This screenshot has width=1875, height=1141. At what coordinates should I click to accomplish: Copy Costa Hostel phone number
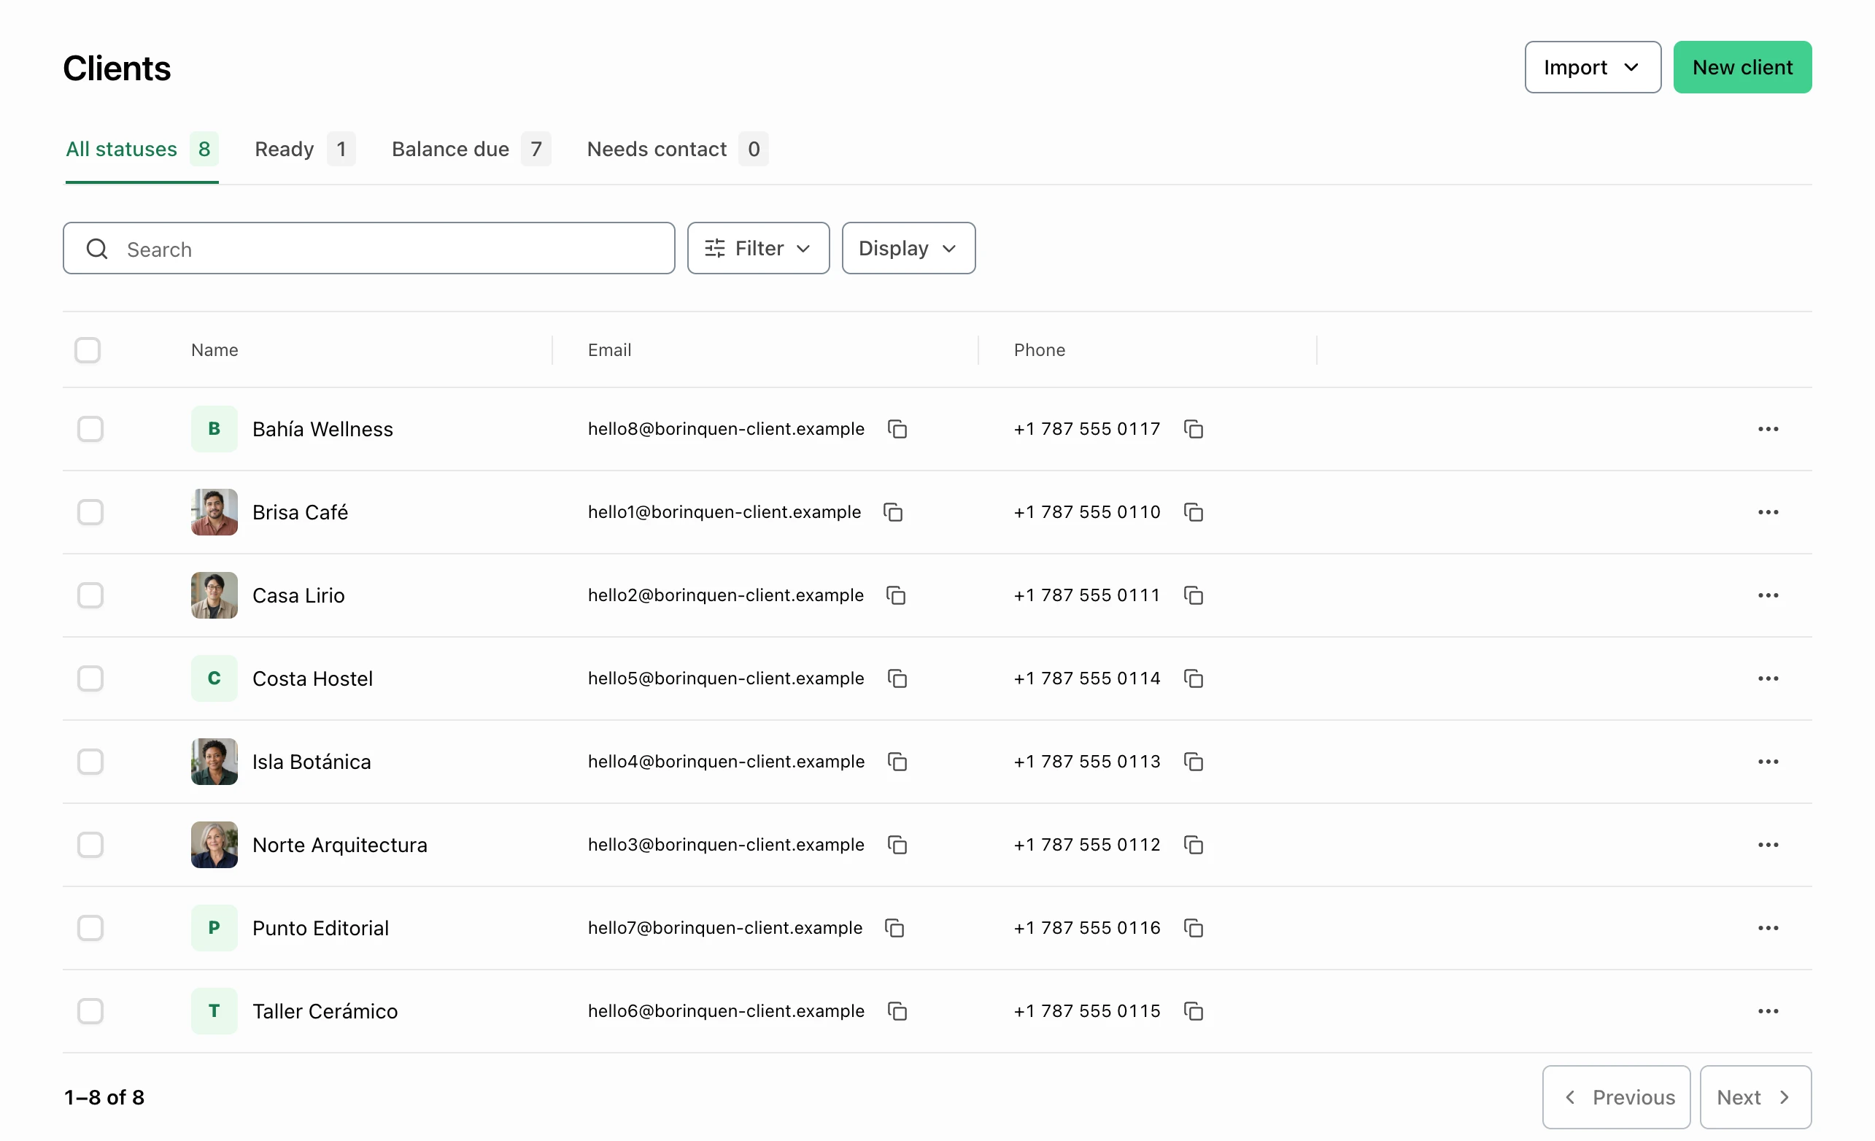coord(1193,678)
